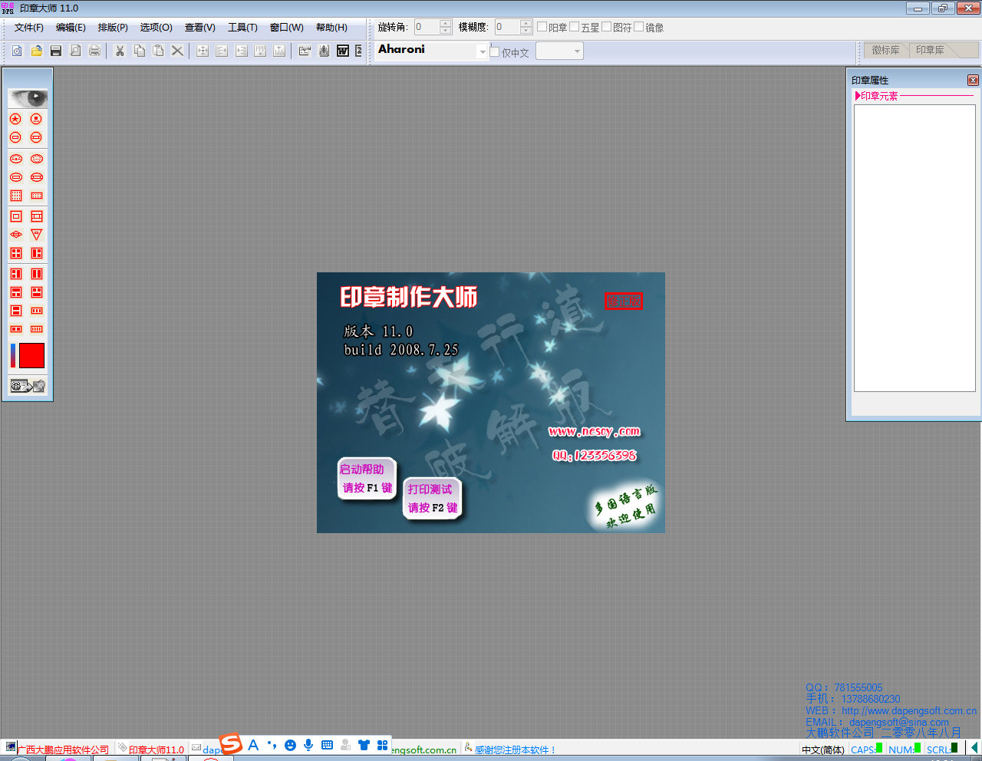This screenshot has width=982, height=761.
Task: Switch to the 徽标库 tab
Action: (x=885, y=50)
